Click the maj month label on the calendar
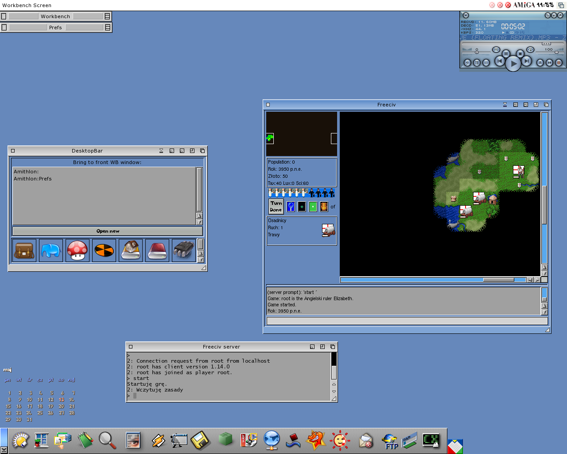 pyautogui.click(x=8, y=370)
